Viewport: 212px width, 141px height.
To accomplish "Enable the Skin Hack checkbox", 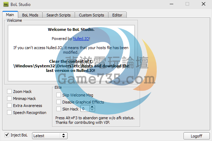I will tap(58, 109).
